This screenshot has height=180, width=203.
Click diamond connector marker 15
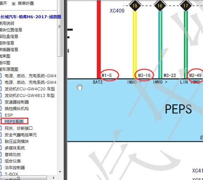[135, 5]
